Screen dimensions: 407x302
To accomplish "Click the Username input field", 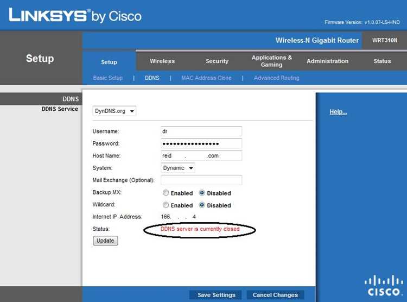I will [201, 131].
